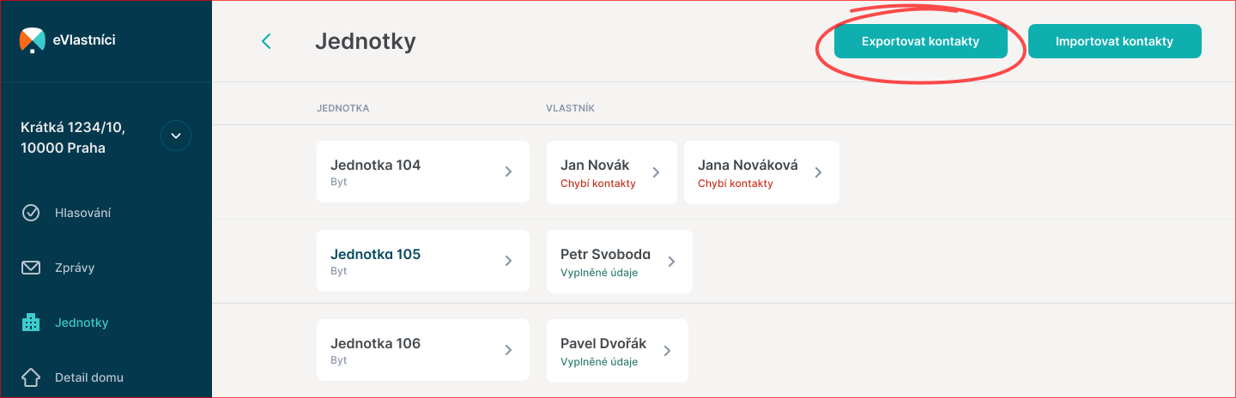1236x398 pixels.
Task: Click the eVlastníci logo icon
Action: pos(32,40)
